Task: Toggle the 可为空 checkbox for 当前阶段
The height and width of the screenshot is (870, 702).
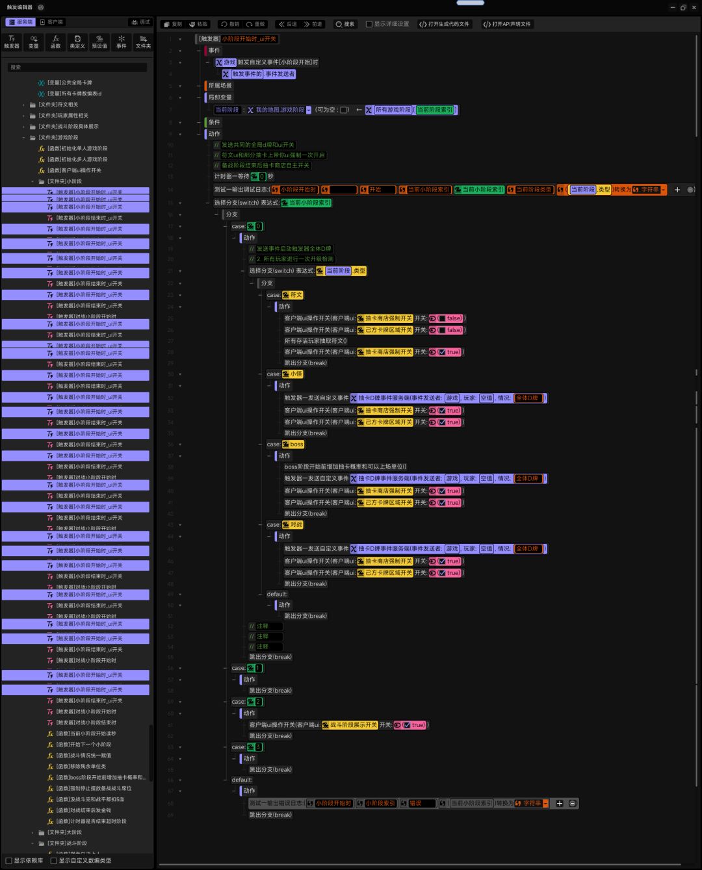Action: pos(344,110)
